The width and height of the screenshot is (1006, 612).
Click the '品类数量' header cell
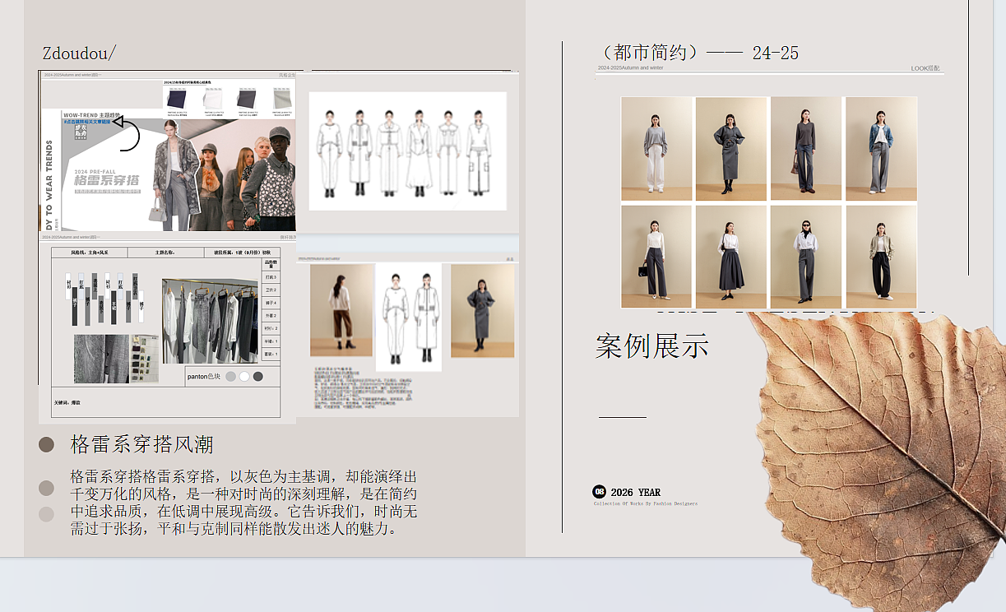click(271, 264)
